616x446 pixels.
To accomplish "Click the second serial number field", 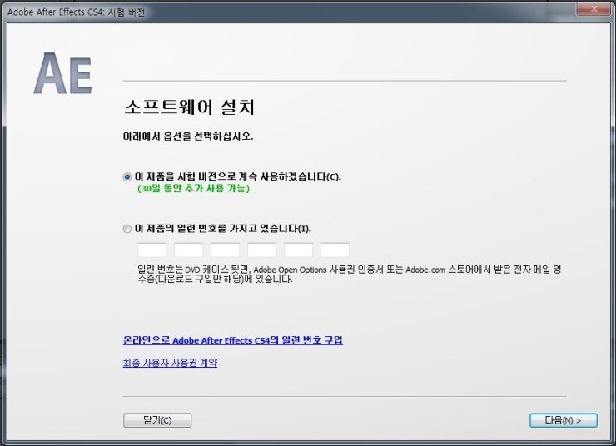I will (x=189, y=250).
